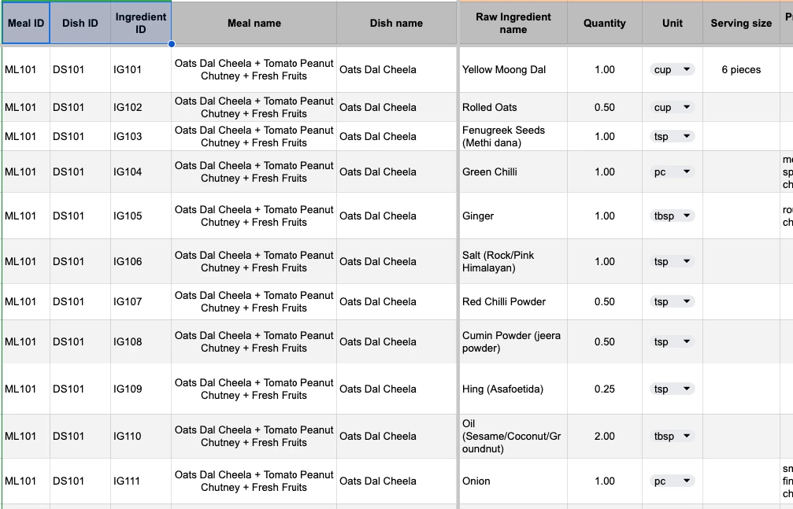Select the Dish ID header cell
Image resolution: width=793 pixels, height=509 pixels.
(x=80, y=23)
